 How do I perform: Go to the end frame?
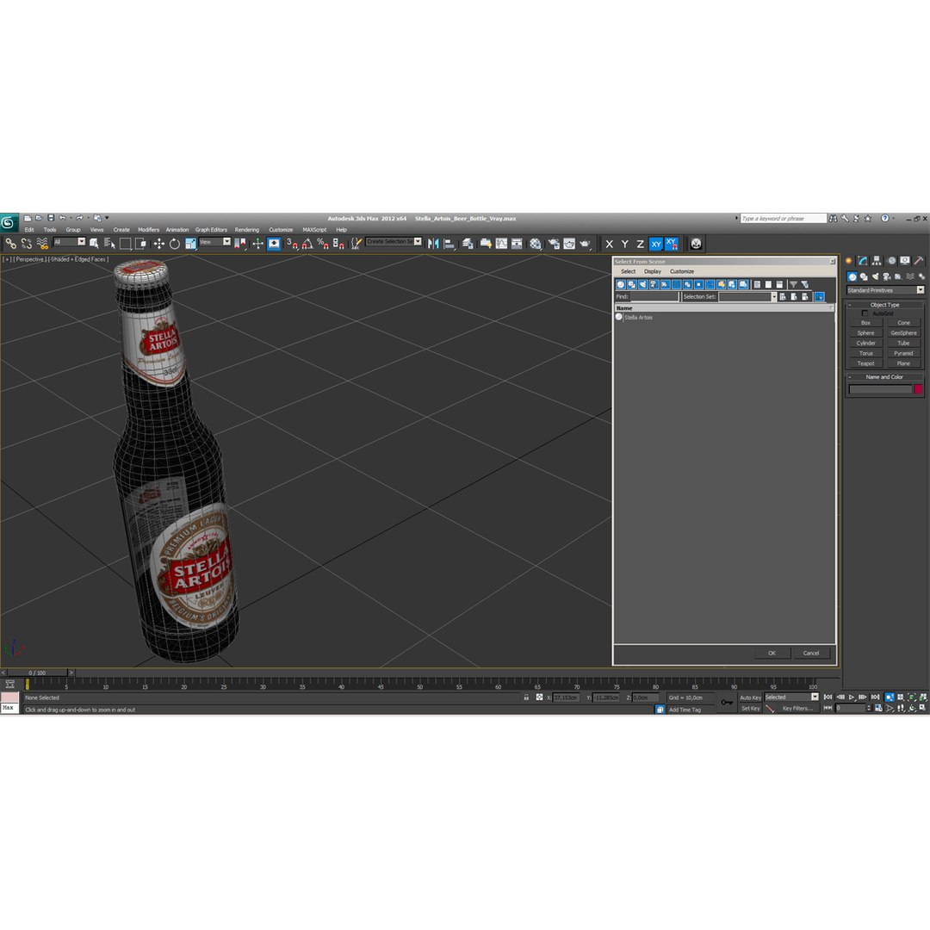click(x=875, y=697)
